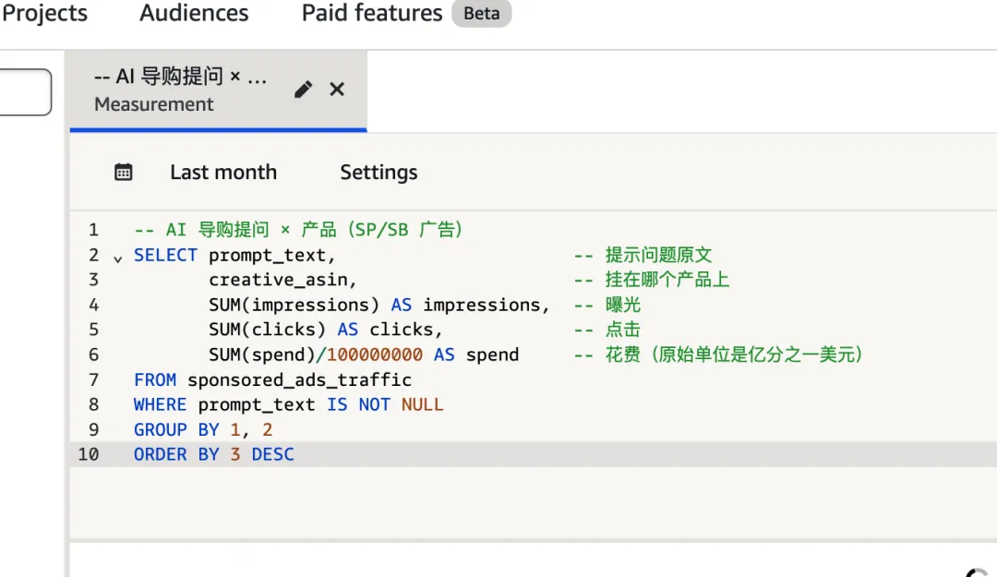Select the Last month date range
Image resolution: width=997 pixels, height=577 pixels.
[223, 173]
